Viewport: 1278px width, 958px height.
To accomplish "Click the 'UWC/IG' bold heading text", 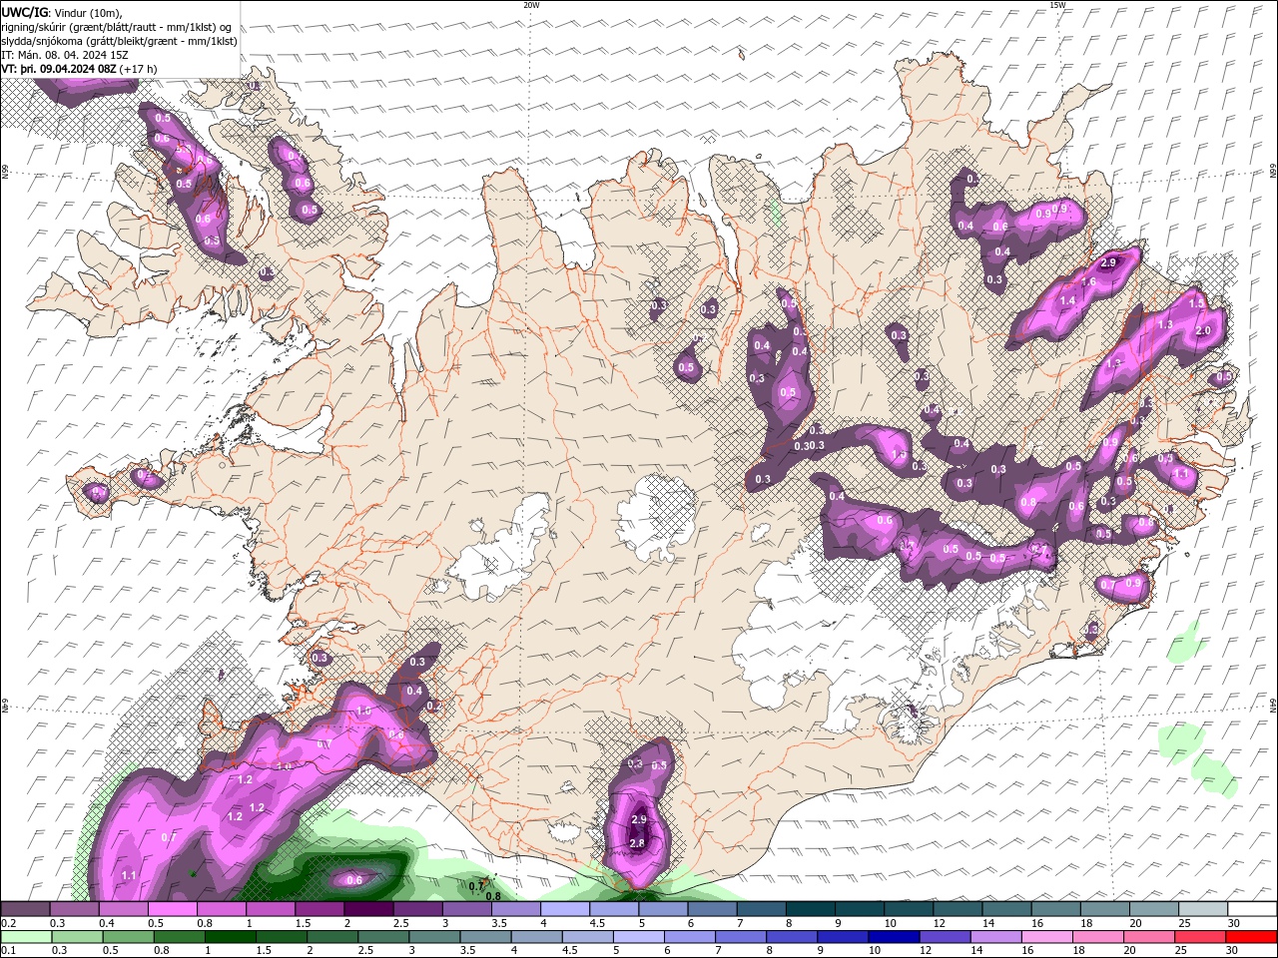I will point(24,11).
